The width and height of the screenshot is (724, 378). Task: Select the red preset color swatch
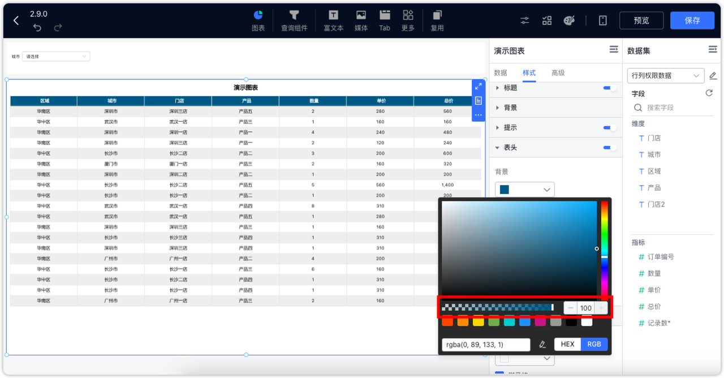point(447,321)
